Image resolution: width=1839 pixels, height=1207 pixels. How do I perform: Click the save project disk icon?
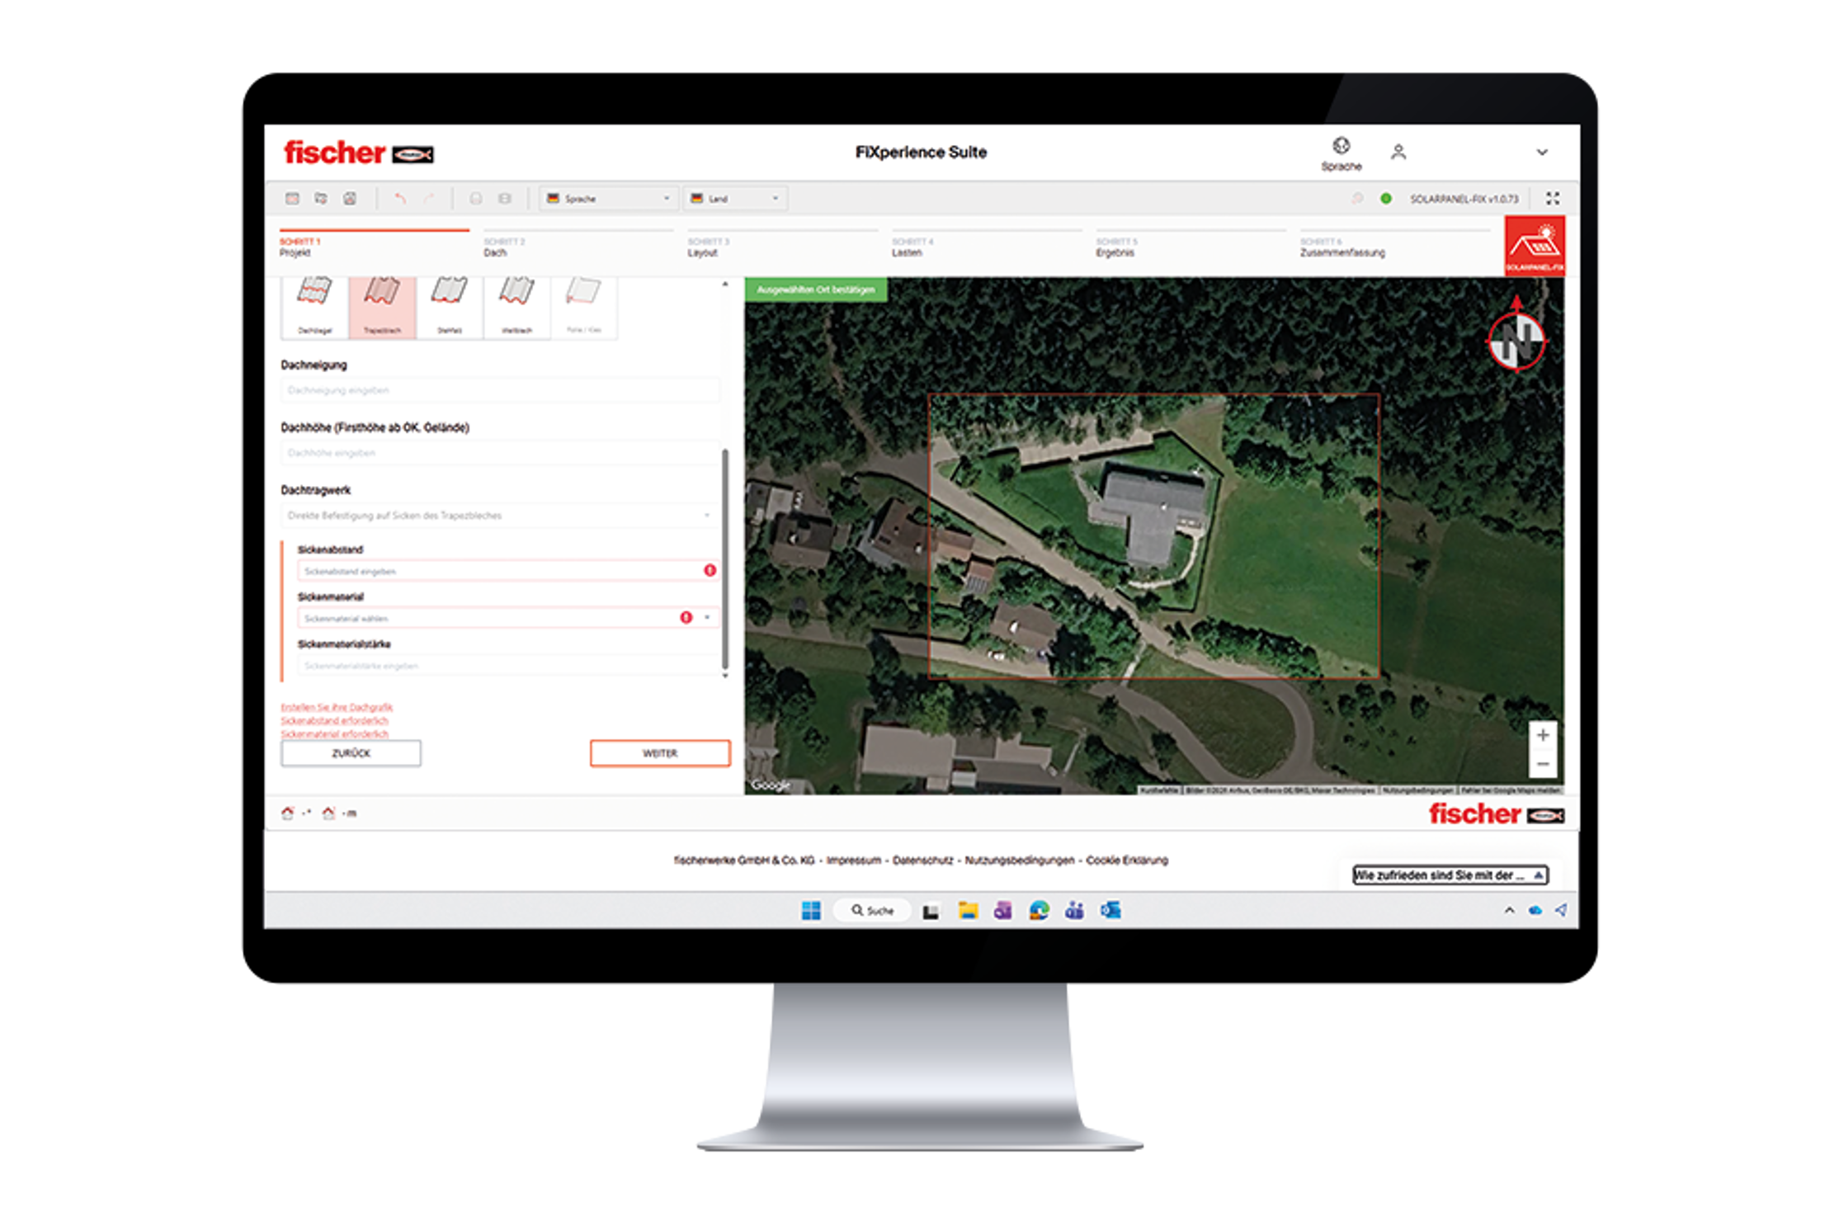[x=350, y=199]
